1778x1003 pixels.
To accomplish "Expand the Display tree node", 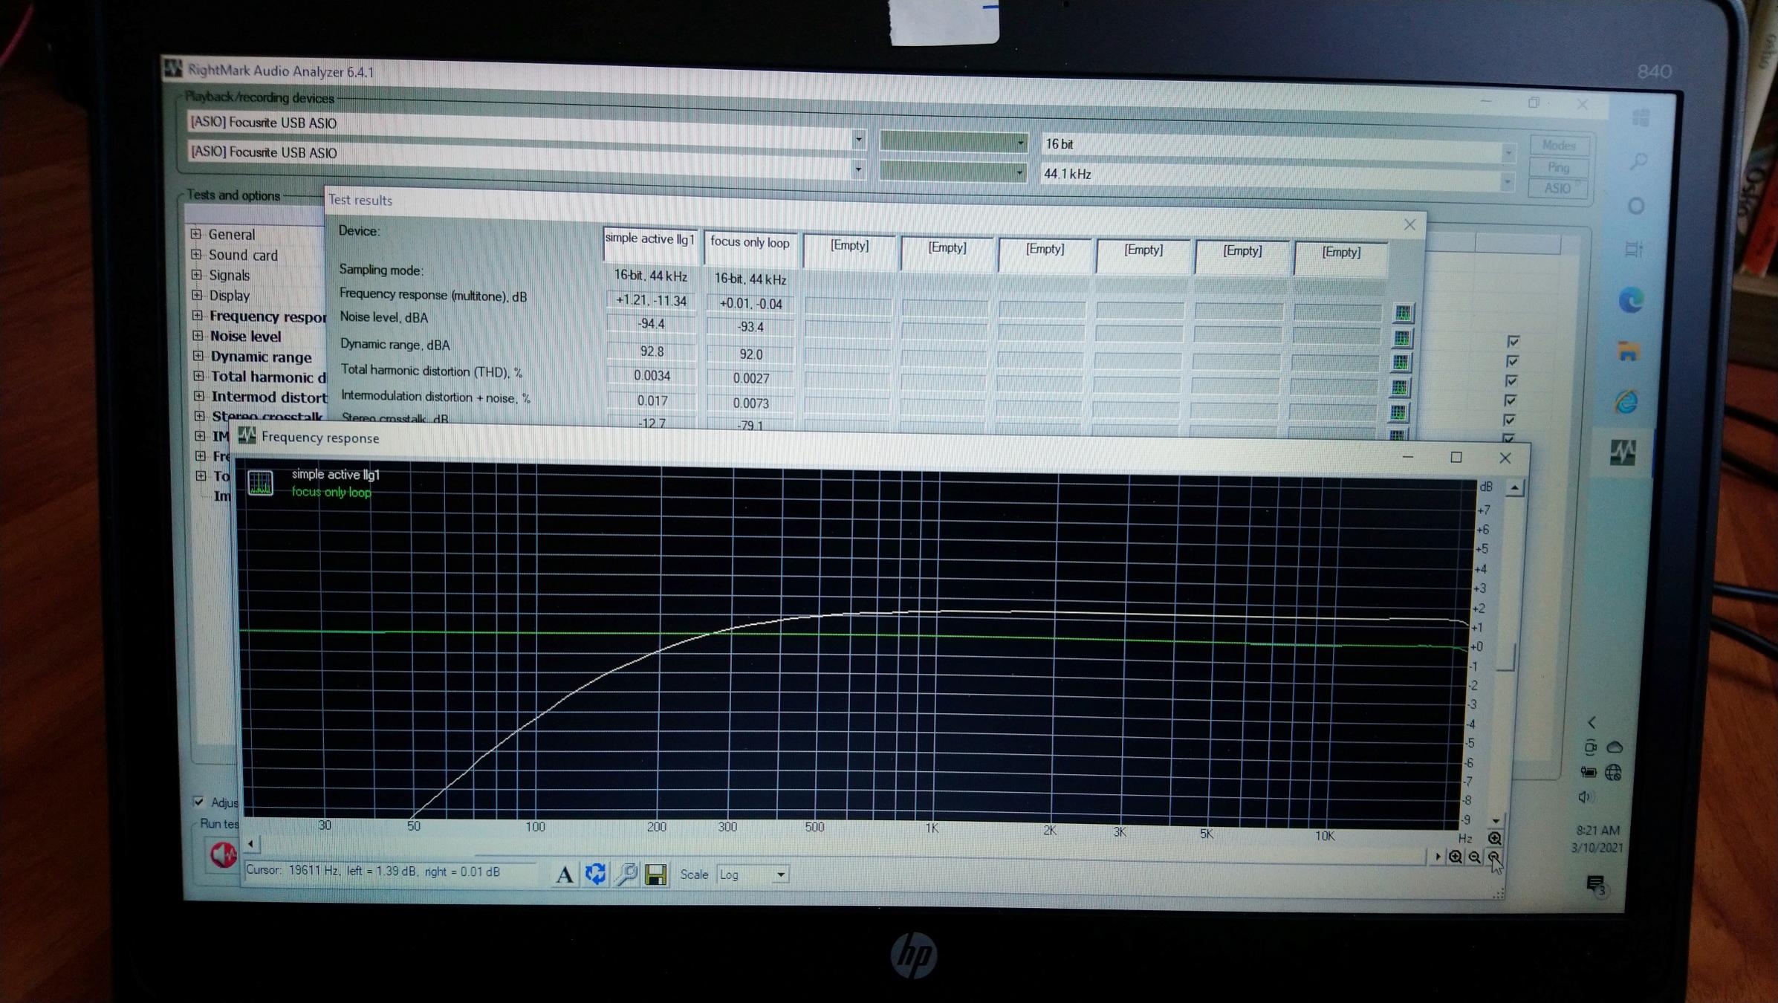I will click(x=197, y=295).
